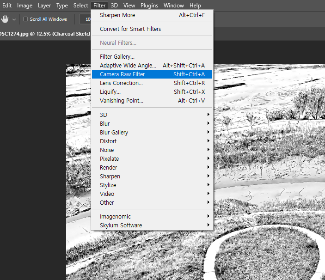Launch Camera Raw Filter
This screenshot has width=325, height=280.
(152, 74)
